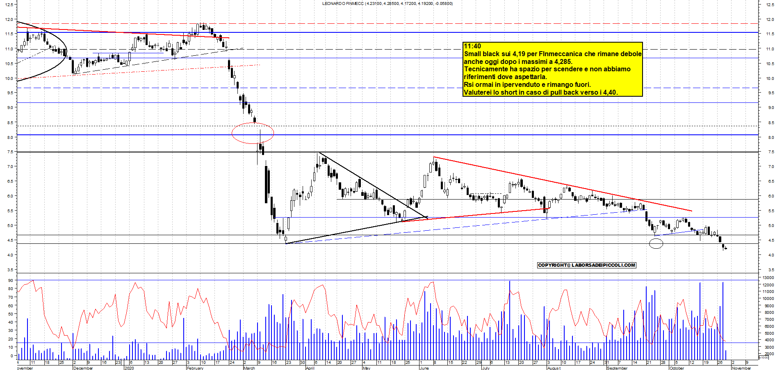The image size is (775, 370).
Task: Click the "October" label on the time axis
Action: tap(677, 368)
